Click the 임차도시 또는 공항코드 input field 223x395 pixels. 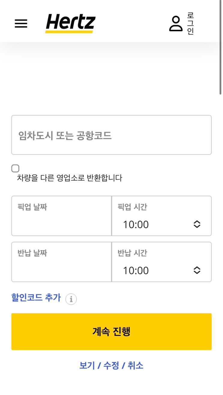[111, 135]
